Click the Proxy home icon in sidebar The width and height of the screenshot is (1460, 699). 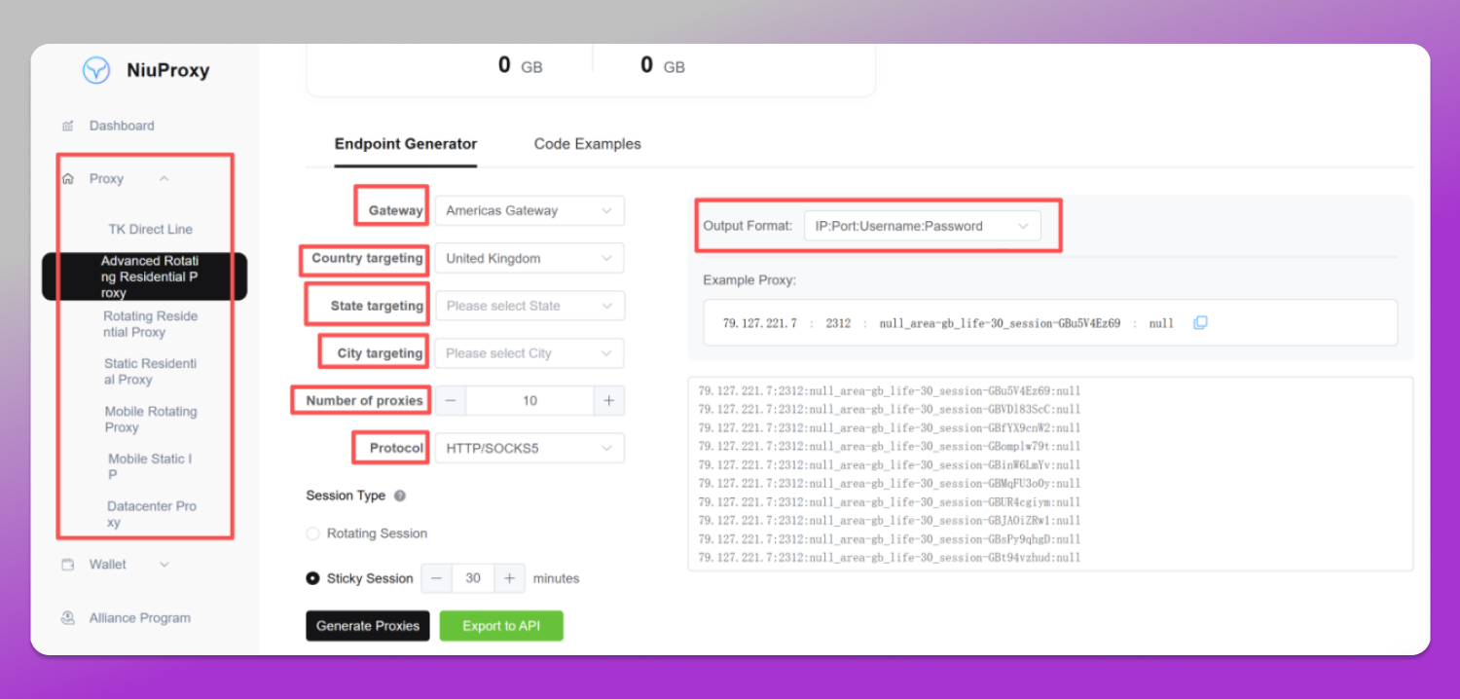point(68,179)
